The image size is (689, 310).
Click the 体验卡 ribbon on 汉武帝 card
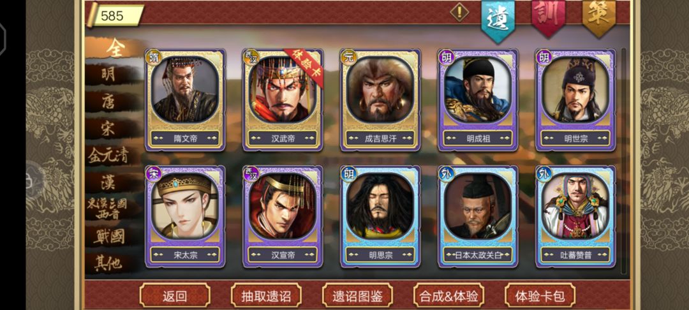coord(304,68)
